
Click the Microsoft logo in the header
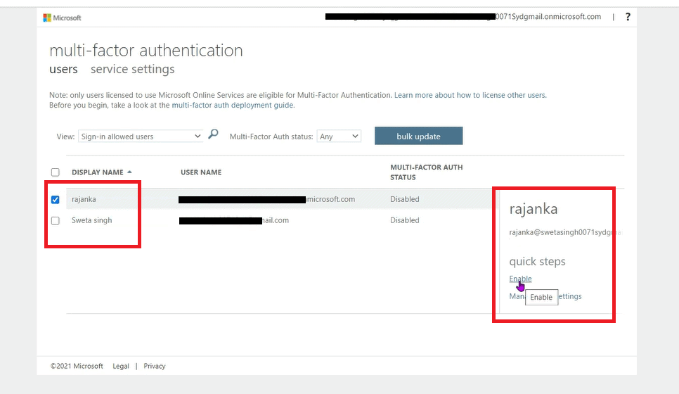pyautogui.click(x=63, y=17)
